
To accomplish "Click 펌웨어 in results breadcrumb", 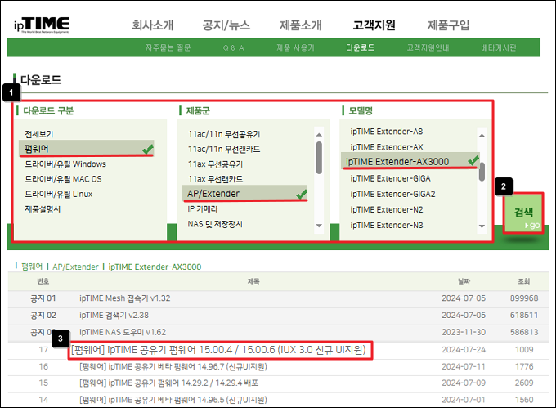I will click(32, 267).
